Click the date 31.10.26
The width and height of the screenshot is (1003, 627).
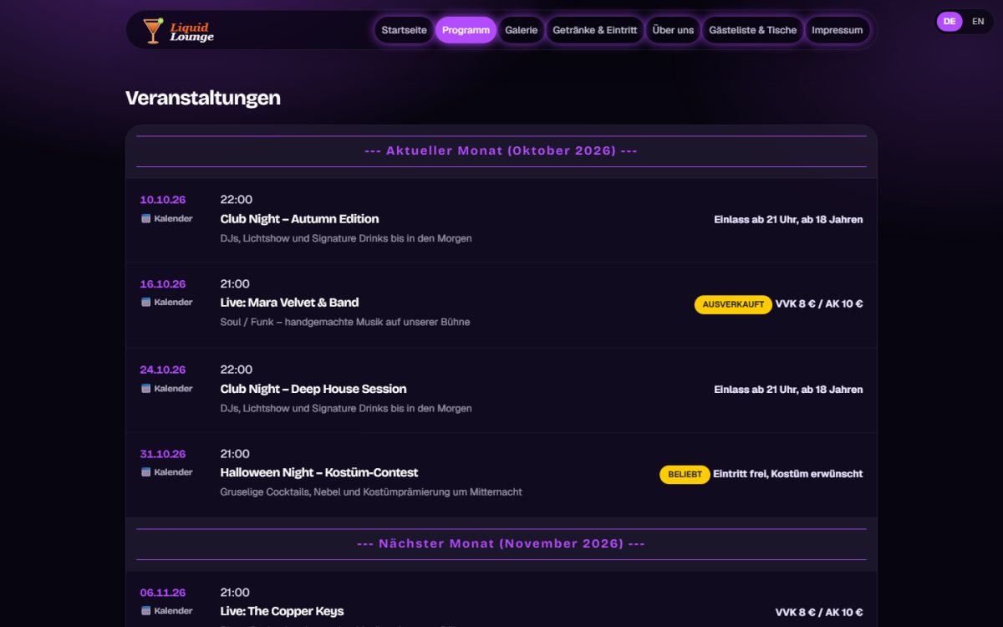(x=163, y=454)
